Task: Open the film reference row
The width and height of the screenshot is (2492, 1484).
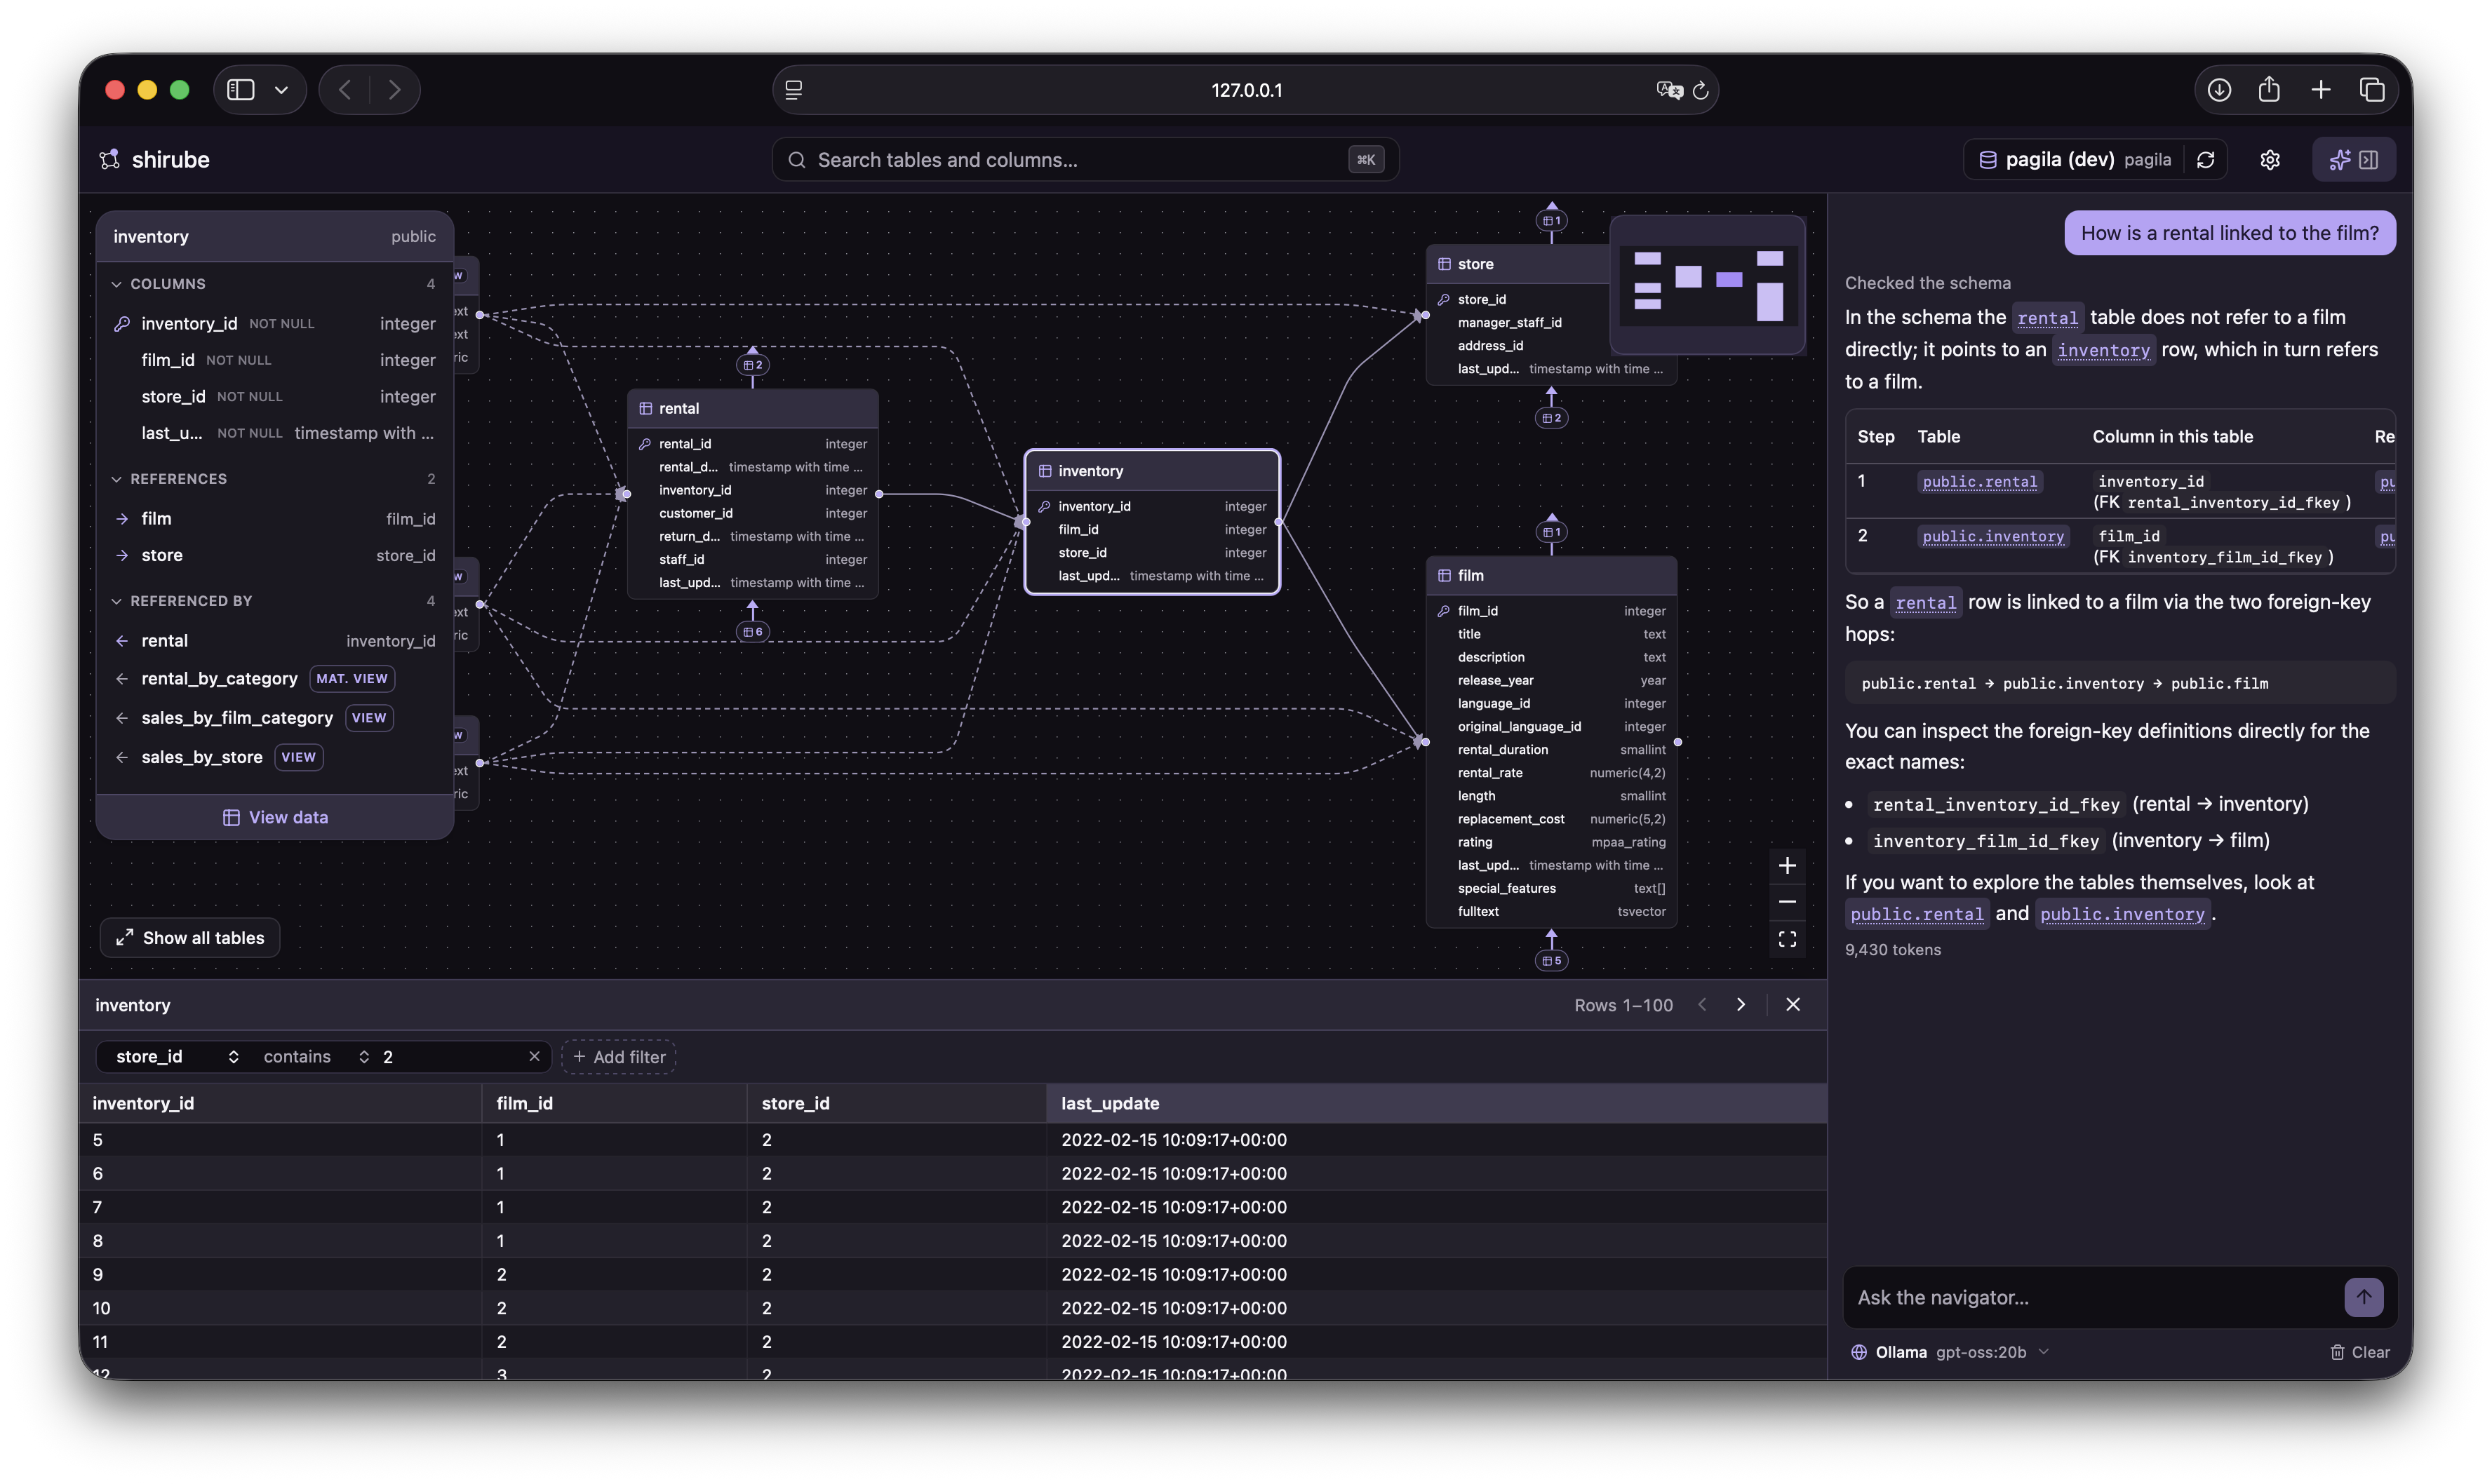Action: (x=275, y=518)
